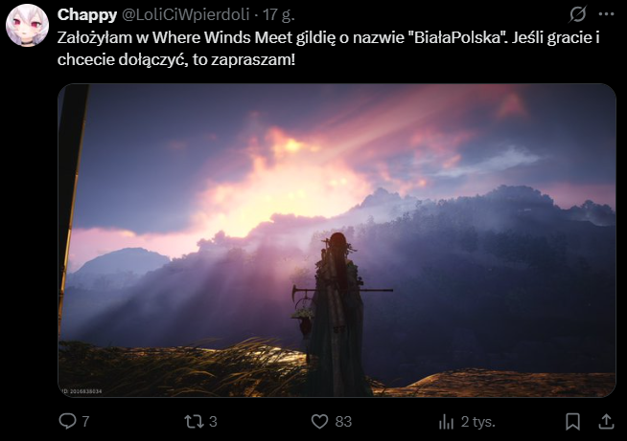The width and height of the screenshot is (627, 441).
Task: Open the display name Chappy link
Action: click(x=87, y=14)
